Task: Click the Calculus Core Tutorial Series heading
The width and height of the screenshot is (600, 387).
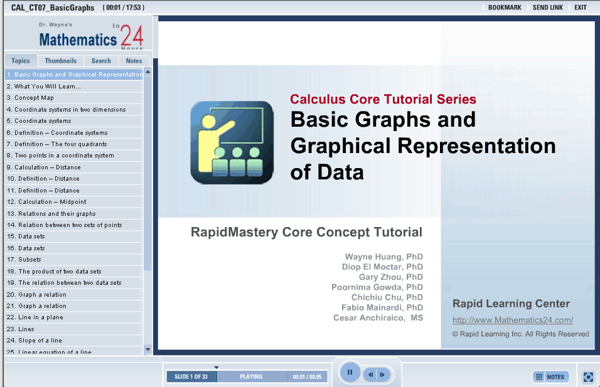Action: [383, 99]
